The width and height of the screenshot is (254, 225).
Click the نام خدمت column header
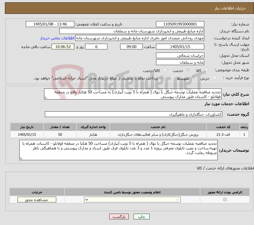[158, 127]
